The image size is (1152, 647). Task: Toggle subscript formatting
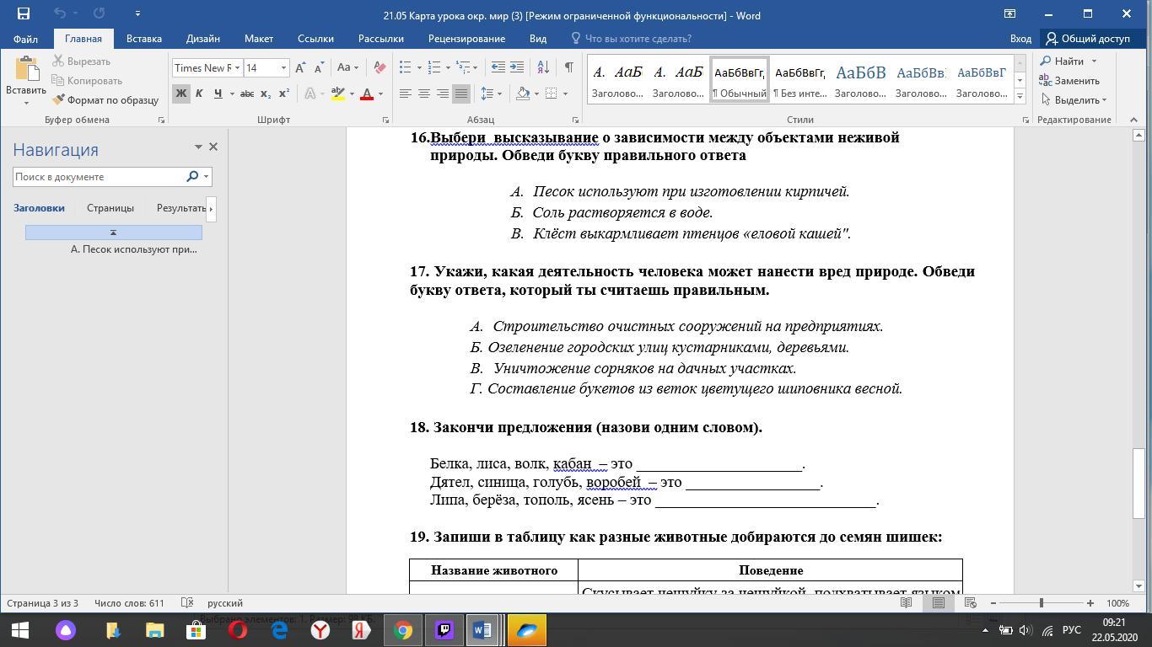click(x=266, y=94)
